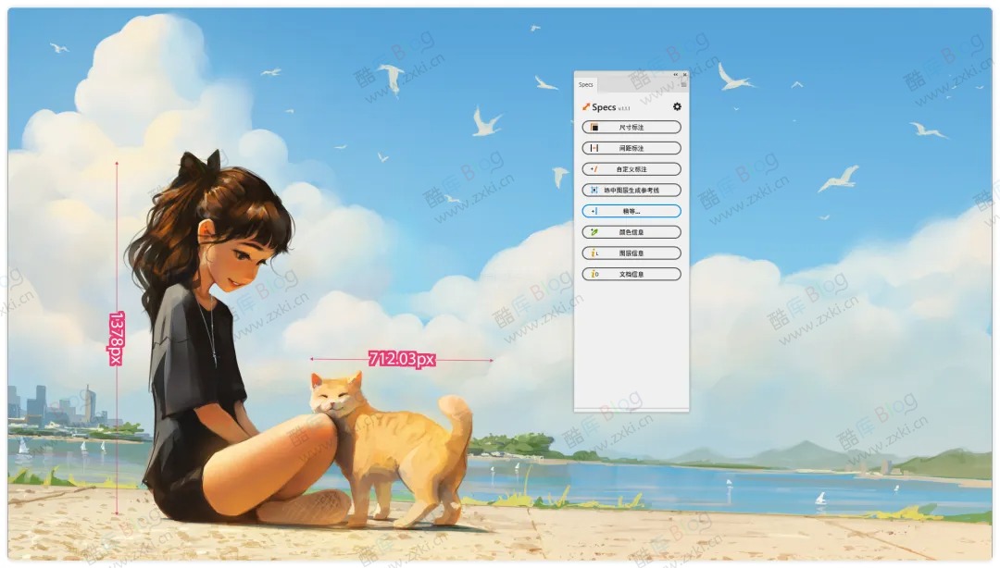Switch to the Specs tab

point(584,85)
